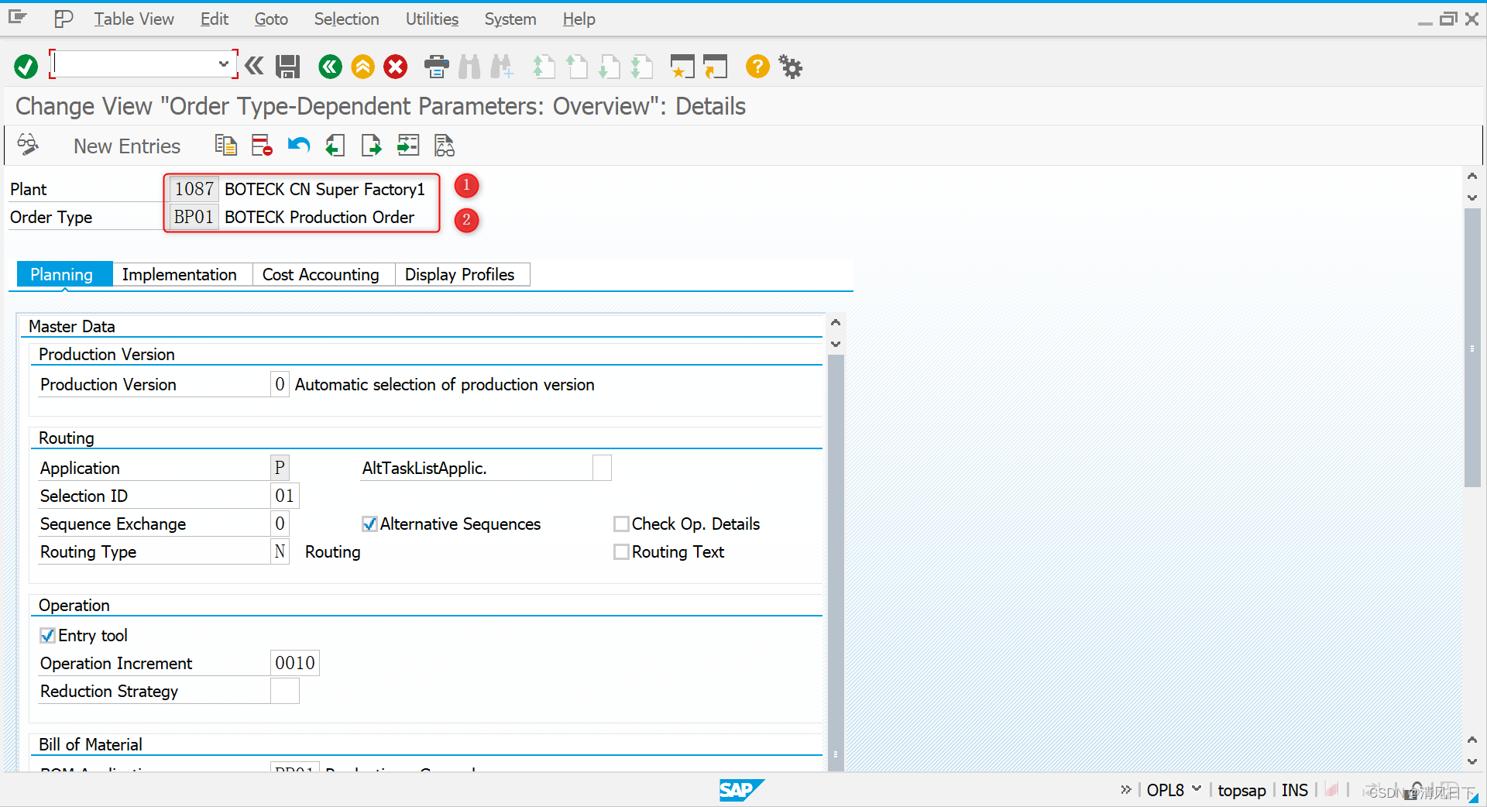Click the green Enter checkmark icon
This screenshot has width=1487, height=807.
coord(26,67)
